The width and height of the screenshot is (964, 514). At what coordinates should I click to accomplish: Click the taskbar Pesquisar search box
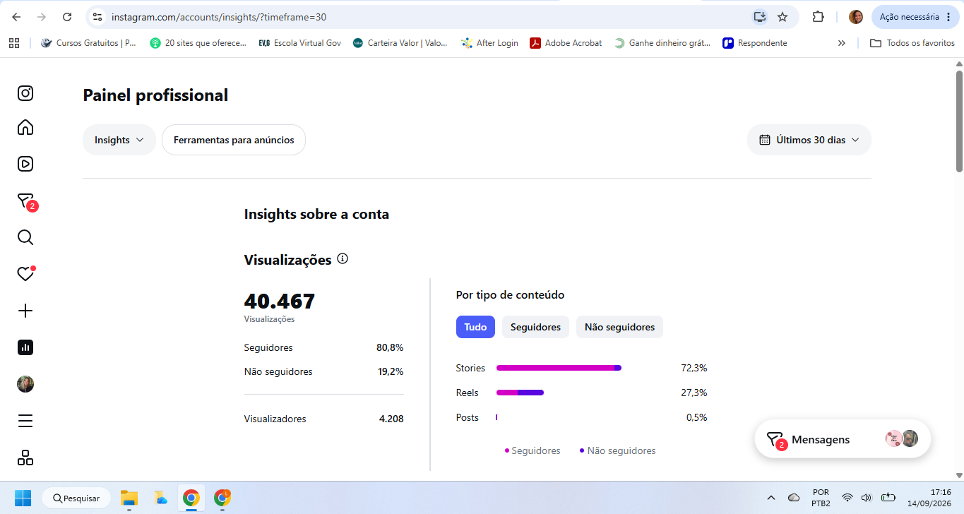pyautogui.click(x=76, y=498)
